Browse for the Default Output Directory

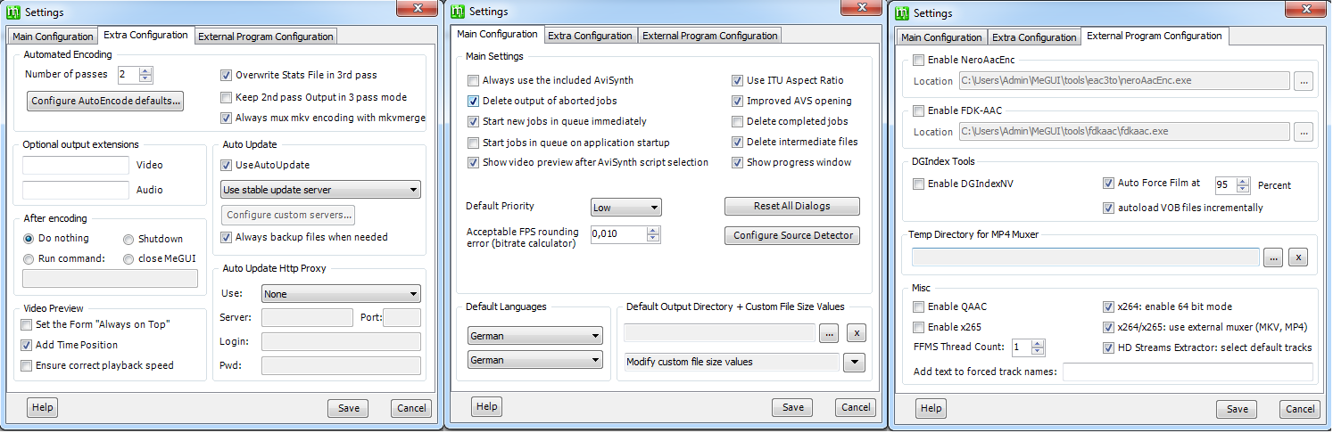(x=829, y=333)
